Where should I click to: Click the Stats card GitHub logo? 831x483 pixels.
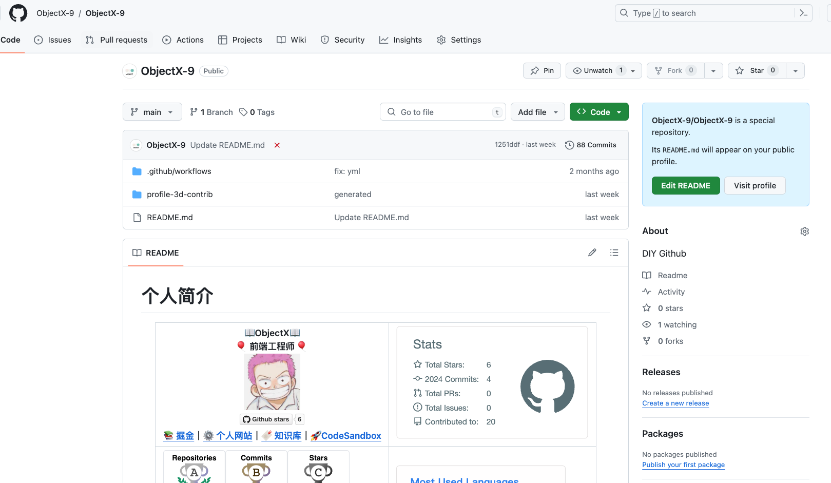547,387
